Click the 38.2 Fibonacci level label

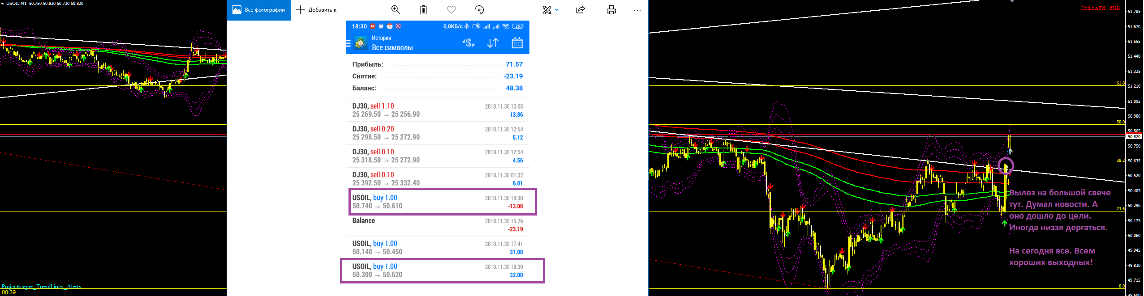(1121, 160)
